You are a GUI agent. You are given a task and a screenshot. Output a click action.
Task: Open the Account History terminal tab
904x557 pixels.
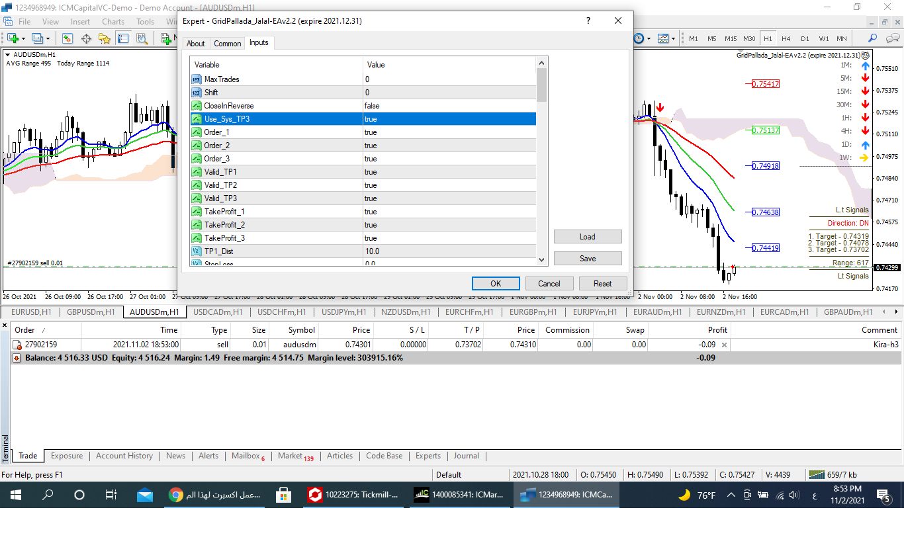pos(124,456)
